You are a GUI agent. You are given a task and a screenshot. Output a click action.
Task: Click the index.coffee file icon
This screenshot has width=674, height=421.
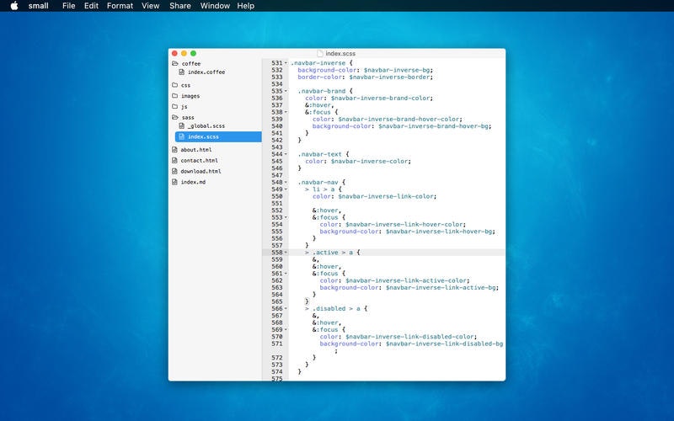coord(181,72)
